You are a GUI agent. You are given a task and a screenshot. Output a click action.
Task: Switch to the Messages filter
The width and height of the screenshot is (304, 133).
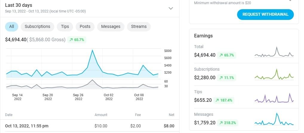tap(110, 26)
